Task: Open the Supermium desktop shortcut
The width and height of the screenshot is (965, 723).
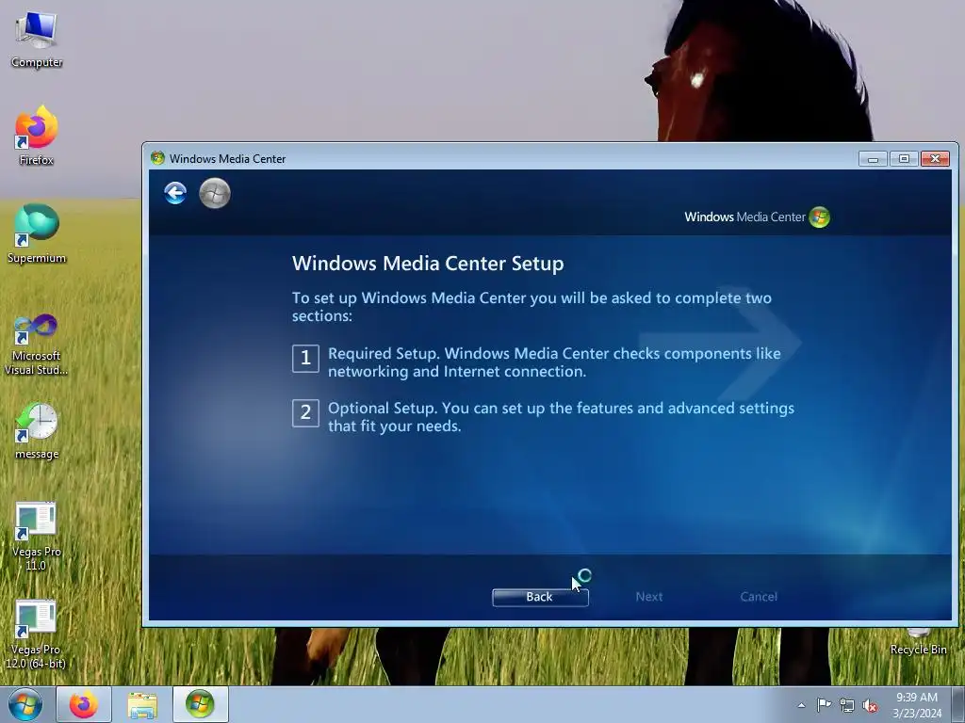Action: tap(37, 233)
